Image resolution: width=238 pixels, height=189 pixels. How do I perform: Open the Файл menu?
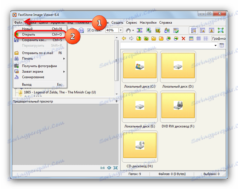coord(18,23)
